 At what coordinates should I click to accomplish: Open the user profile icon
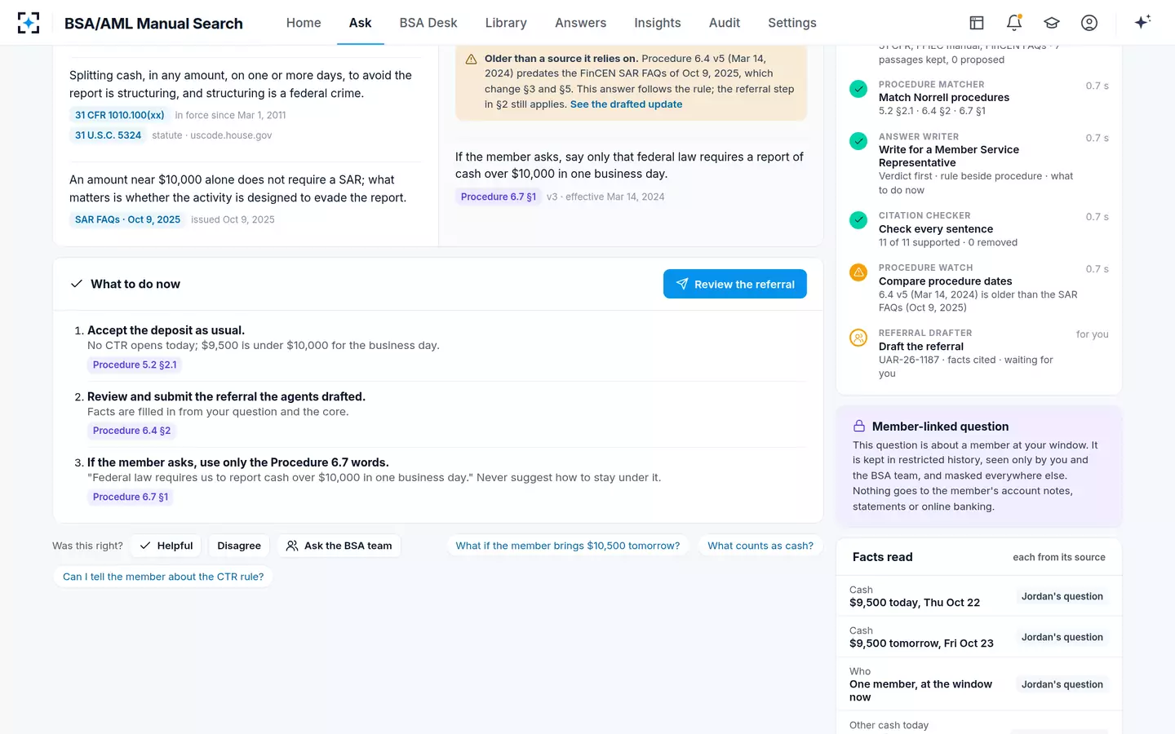1089,23
